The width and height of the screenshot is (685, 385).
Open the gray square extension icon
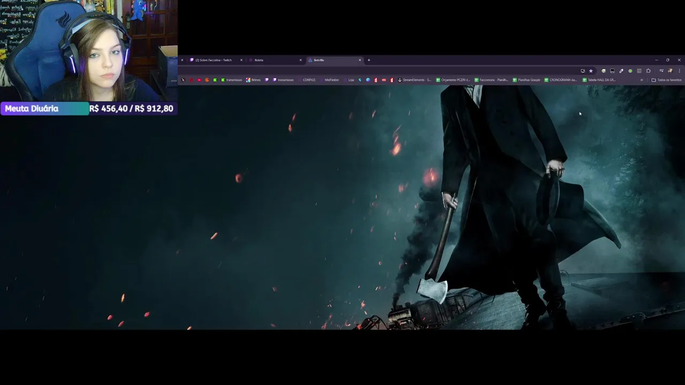[x=639, y=71]
